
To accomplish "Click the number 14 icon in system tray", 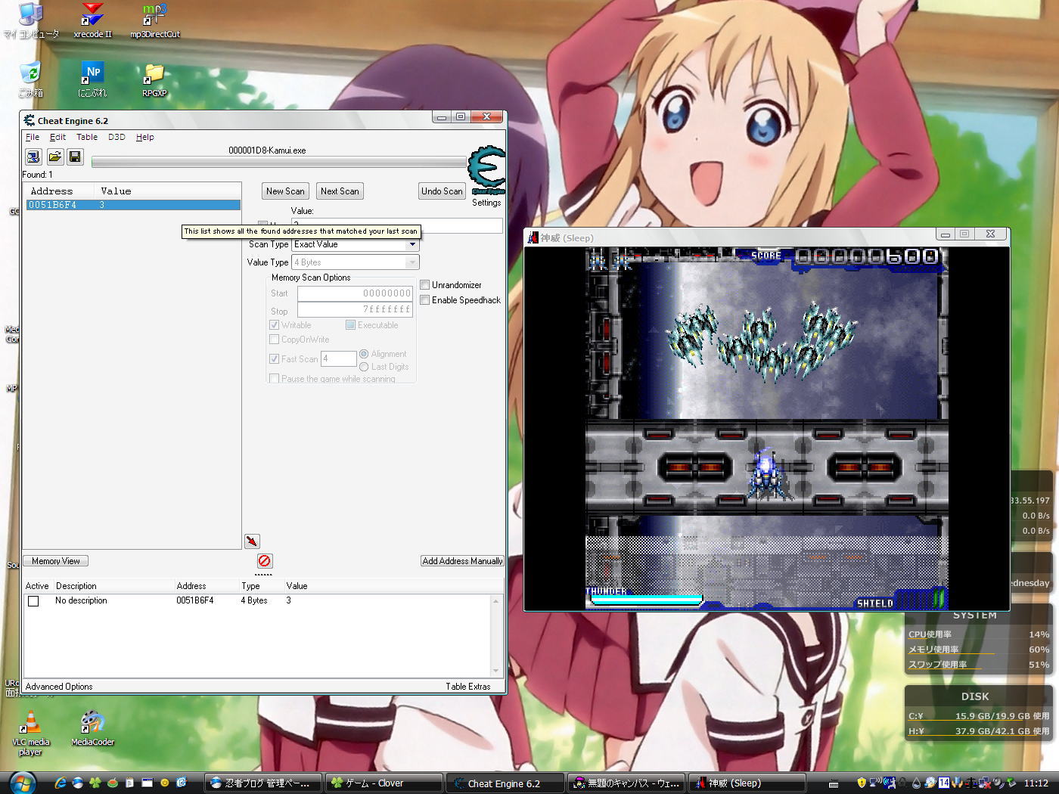I will [943, 783].
